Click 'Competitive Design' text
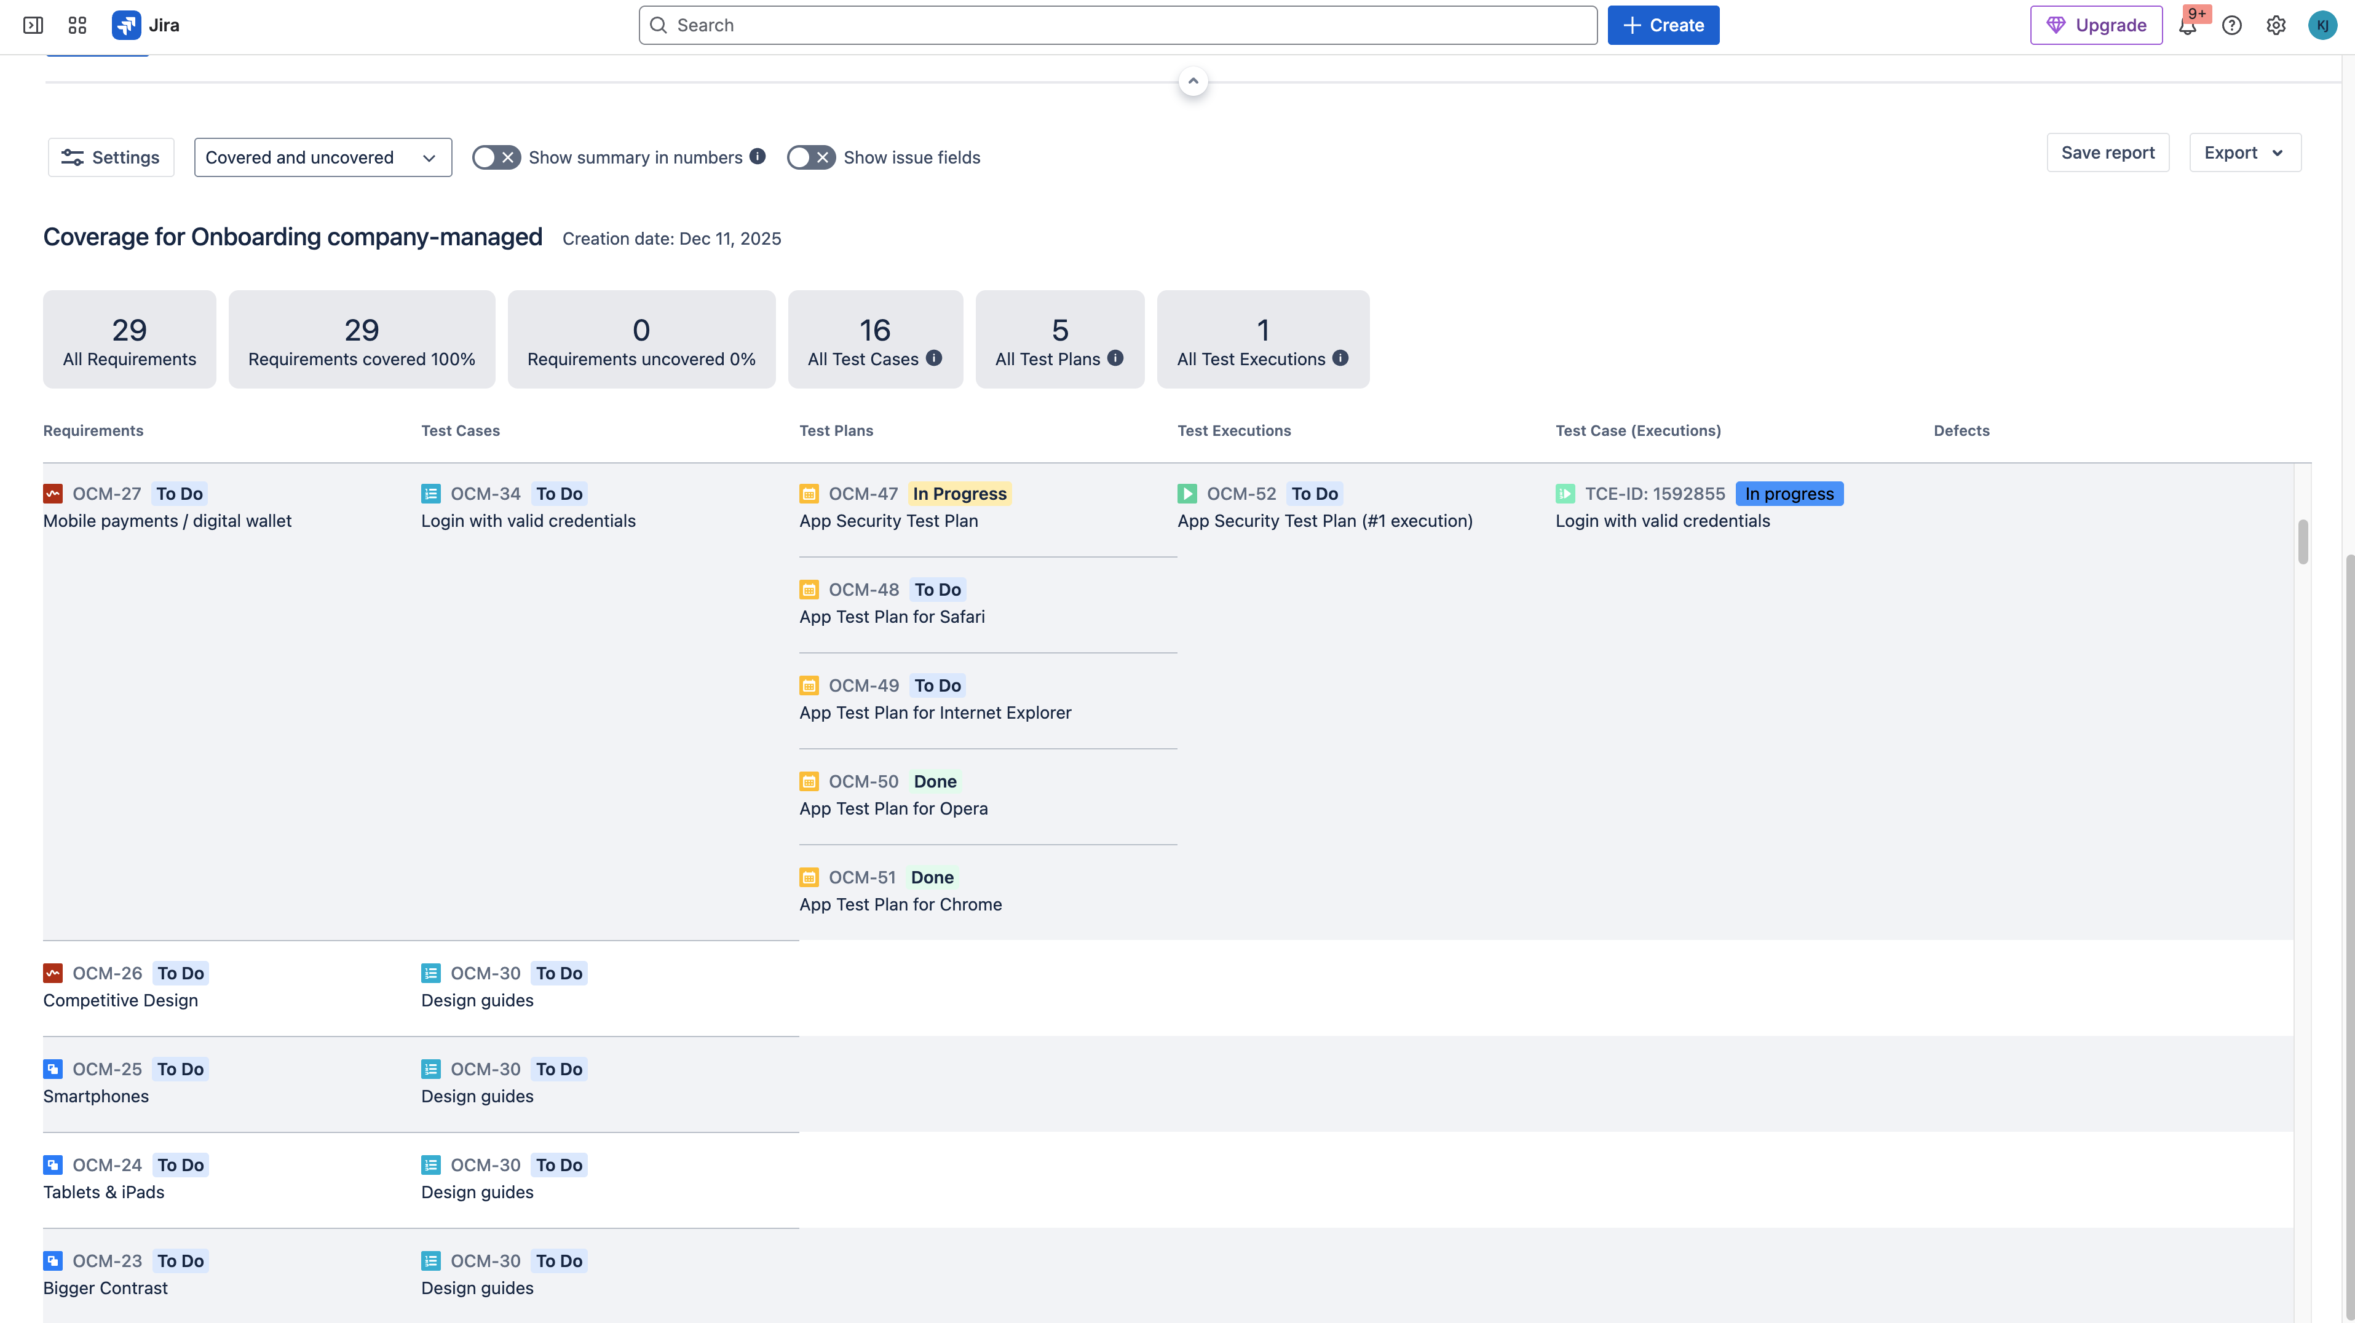This screenshot has height=1323, width=2355. tap(121, 1001)
